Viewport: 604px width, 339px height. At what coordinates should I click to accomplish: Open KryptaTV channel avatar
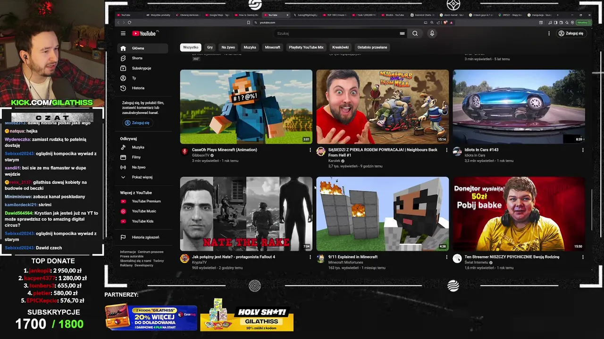(185, 258)
